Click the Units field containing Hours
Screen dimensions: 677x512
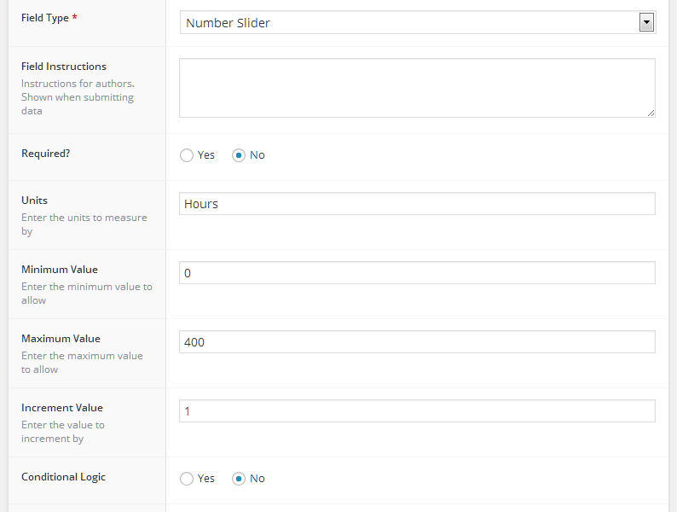(x=416, y=204)
